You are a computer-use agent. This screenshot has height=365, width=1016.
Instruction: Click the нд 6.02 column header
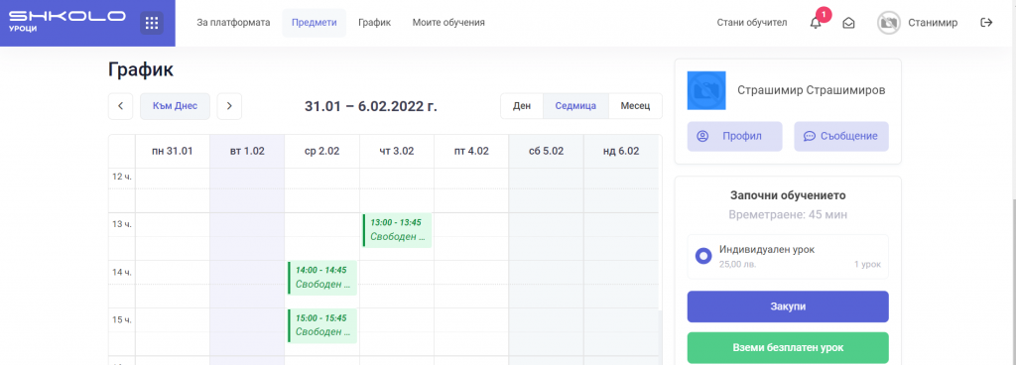(621, 152)
